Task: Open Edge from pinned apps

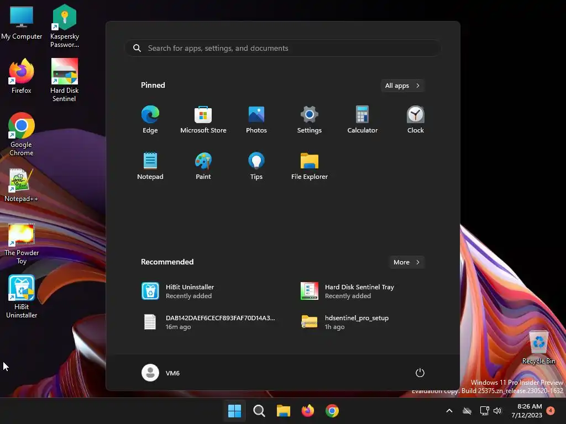Action: 150,120
